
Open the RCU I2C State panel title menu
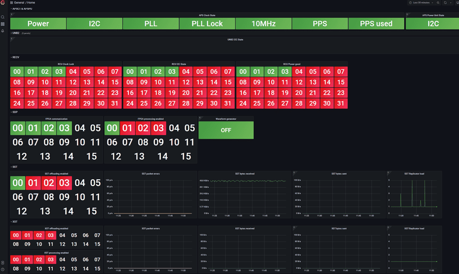point(179,64)
